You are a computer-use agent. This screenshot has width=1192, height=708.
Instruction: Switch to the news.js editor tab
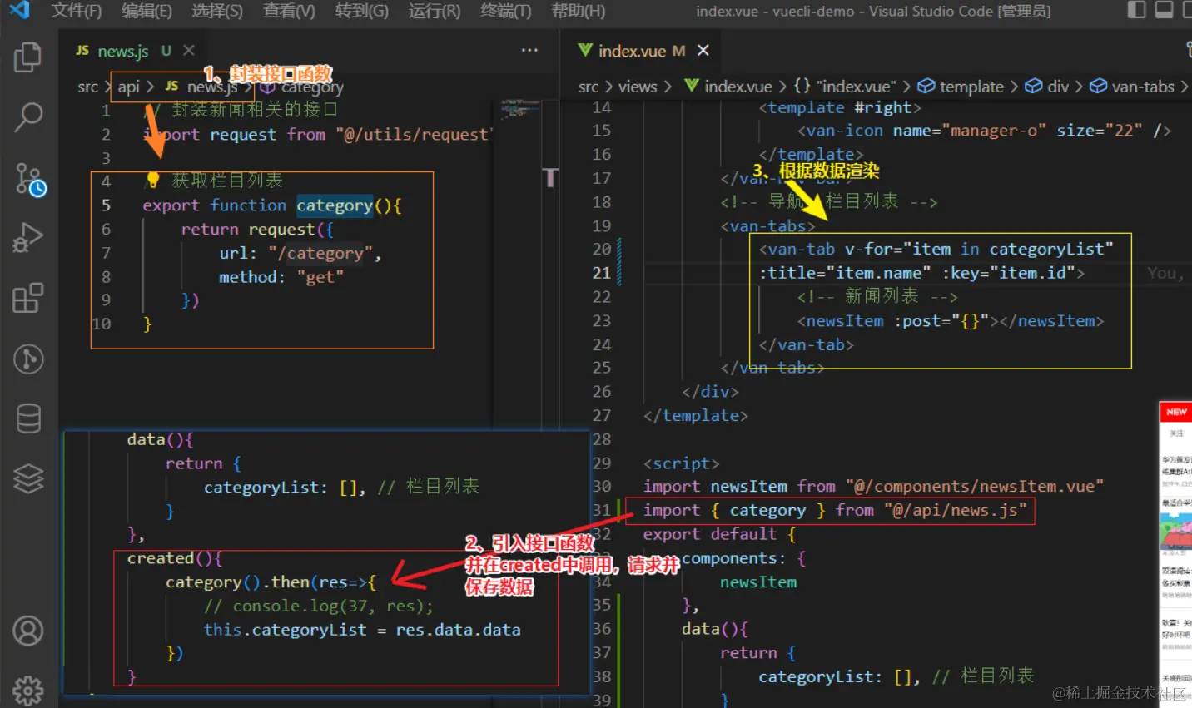pos(123,51)
